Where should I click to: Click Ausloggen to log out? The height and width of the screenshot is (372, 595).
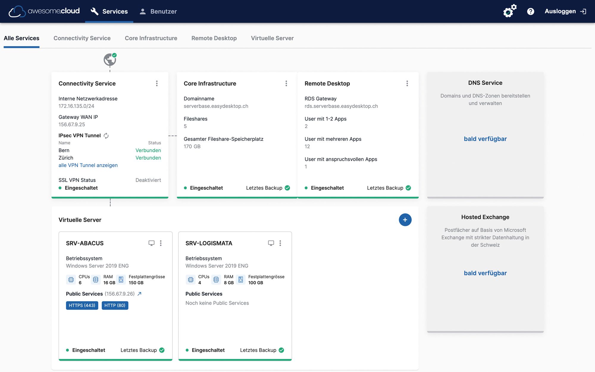tap(565, 11)
